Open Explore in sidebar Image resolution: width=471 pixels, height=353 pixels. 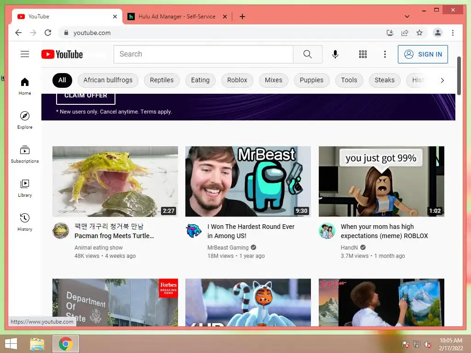click(25, 120)
